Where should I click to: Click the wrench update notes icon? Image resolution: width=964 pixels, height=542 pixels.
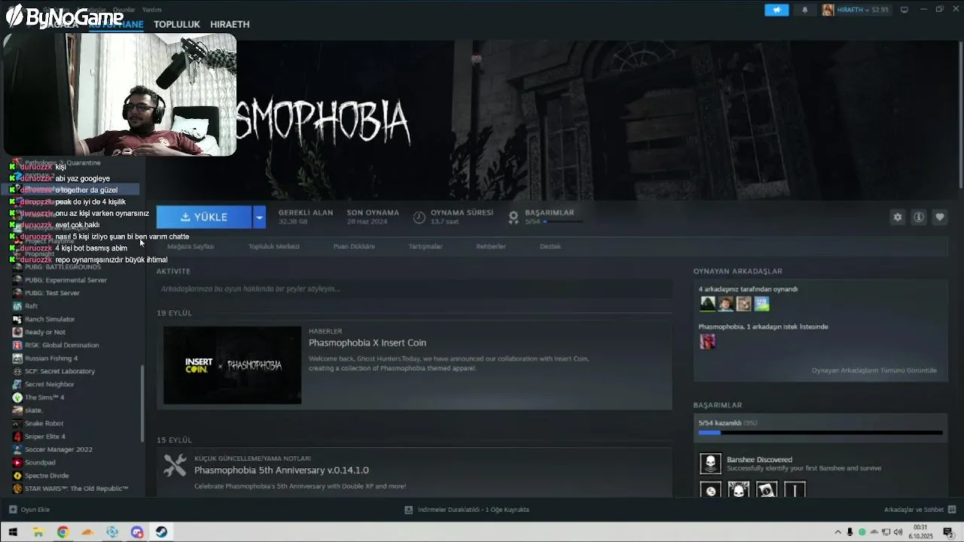[x=175, y=466]
